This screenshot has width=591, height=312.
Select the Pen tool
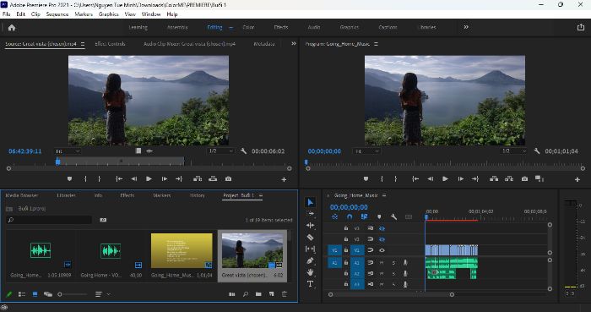pos(310,260)
